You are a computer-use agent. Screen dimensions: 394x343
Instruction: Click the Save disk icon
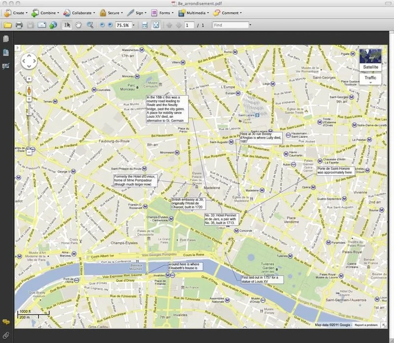point(31,25)
